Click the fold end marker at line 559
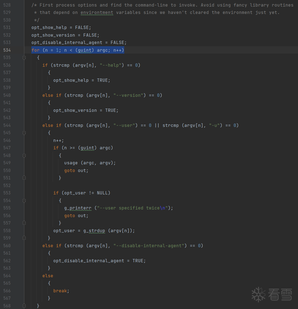The height and width of the screenshot is (309, 298). pos(24,238)
